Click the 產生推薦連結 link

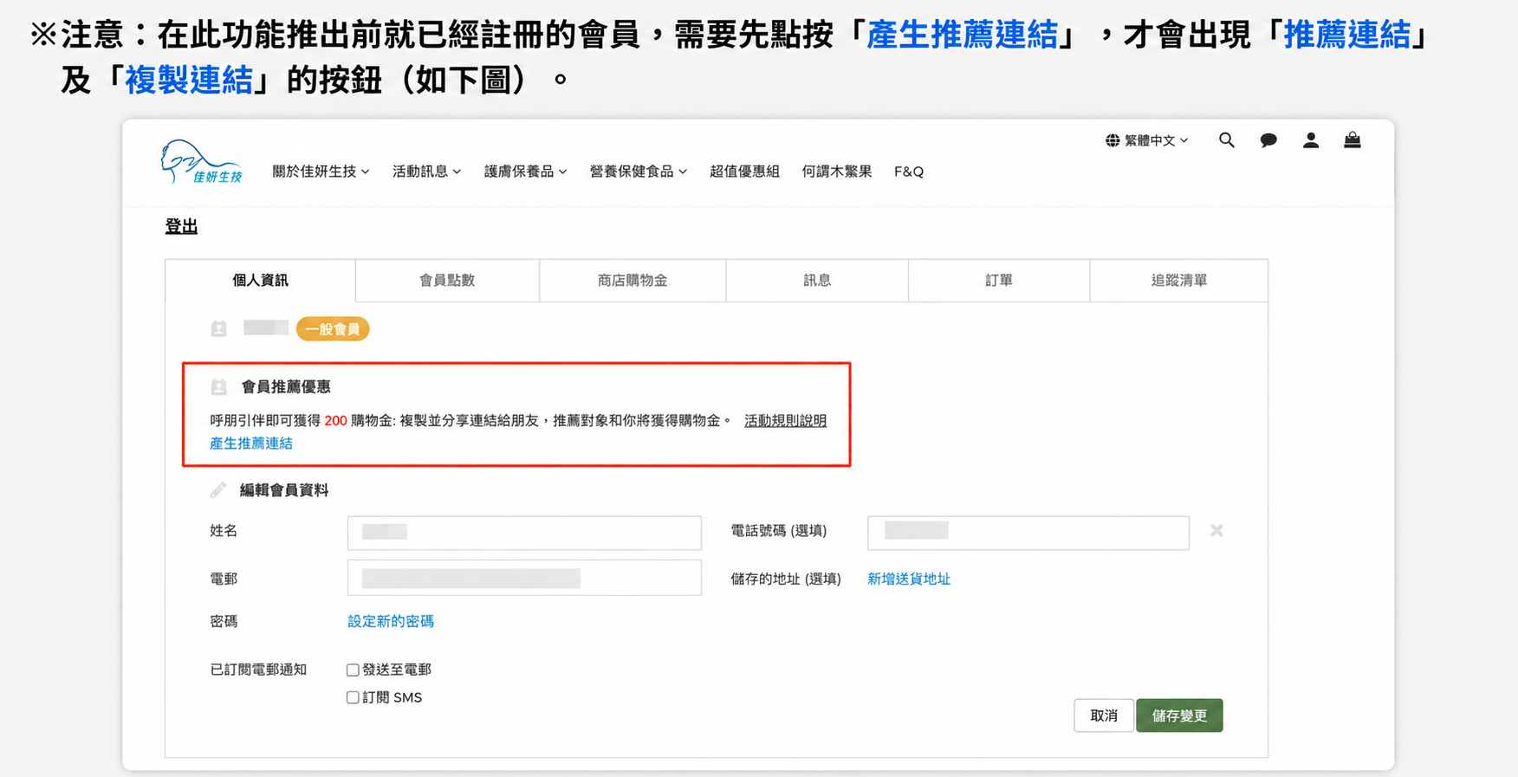[x=251, y=444]
